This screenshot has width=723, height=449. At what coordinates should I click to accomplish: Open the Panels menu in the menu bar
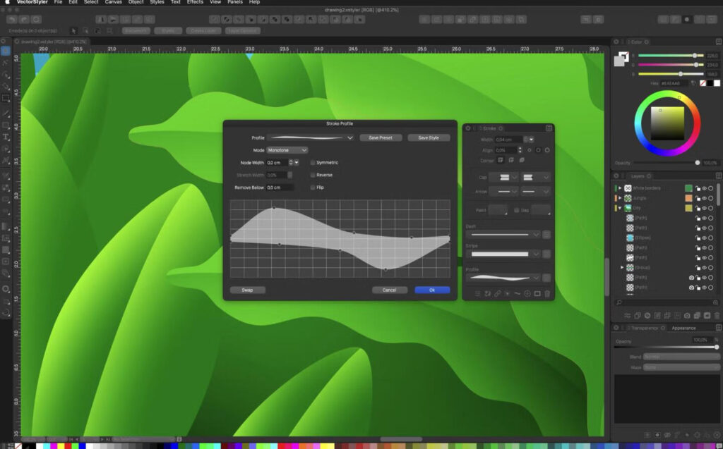pyautogui.click(x=234, y=3)
